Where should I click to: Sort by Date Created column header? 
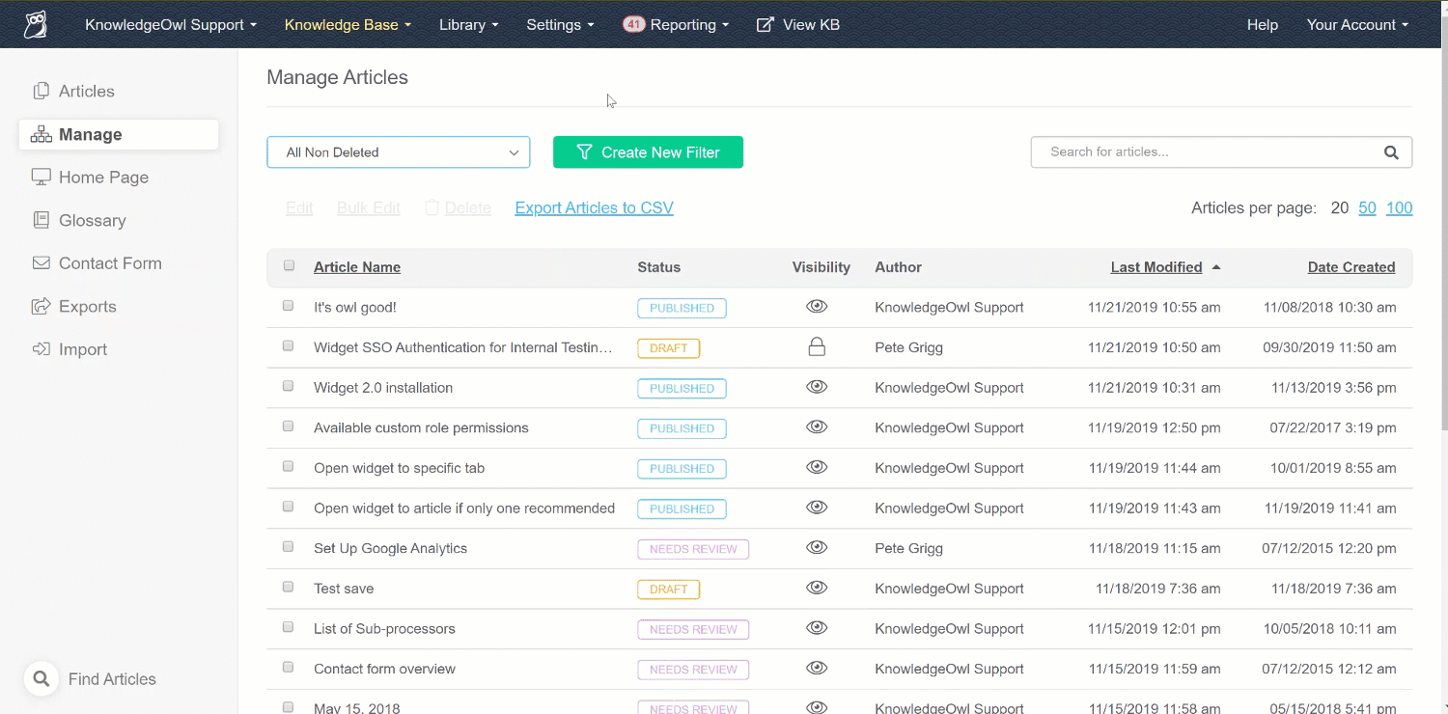click(1351, 267)
